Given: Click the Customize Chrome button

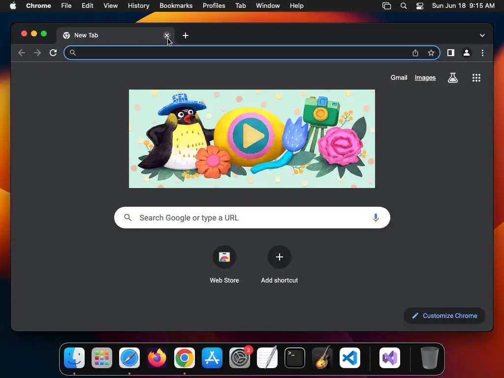Looking at the screenshot, I should pyautogui.click(x=444, y=315).
